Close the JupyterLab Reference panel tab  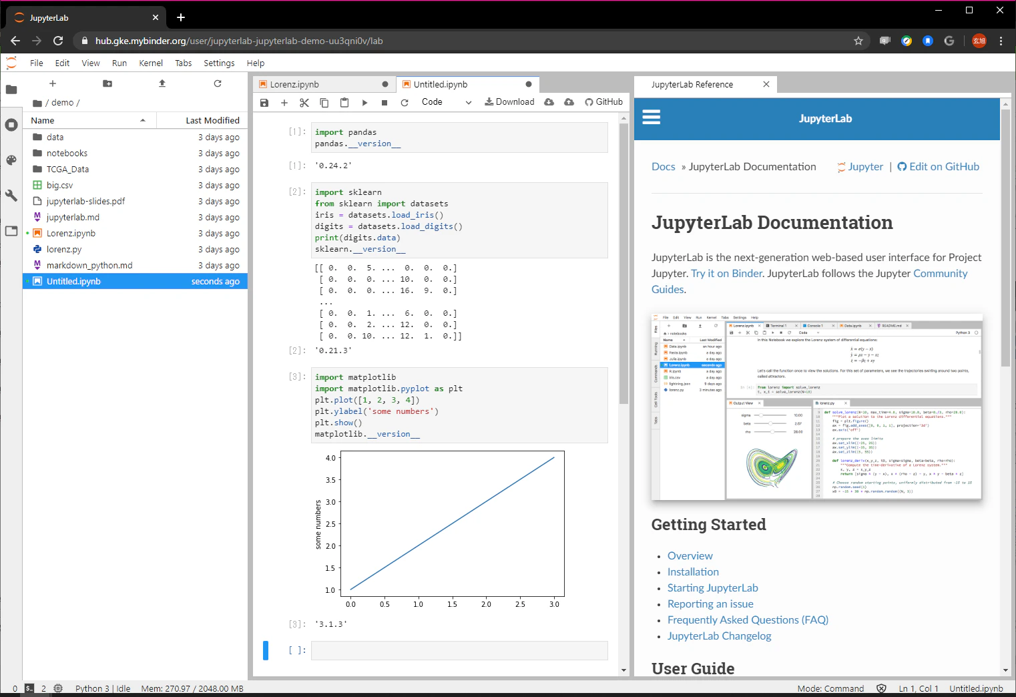pyautogui.click(x=766, y=84)
